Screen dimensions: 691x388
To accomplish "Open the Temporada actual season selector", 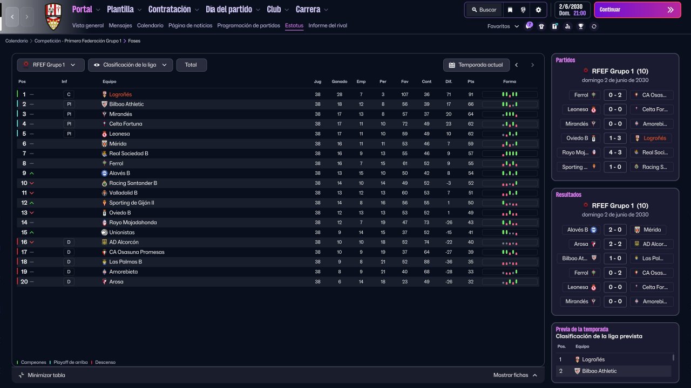I will point(476,65).
